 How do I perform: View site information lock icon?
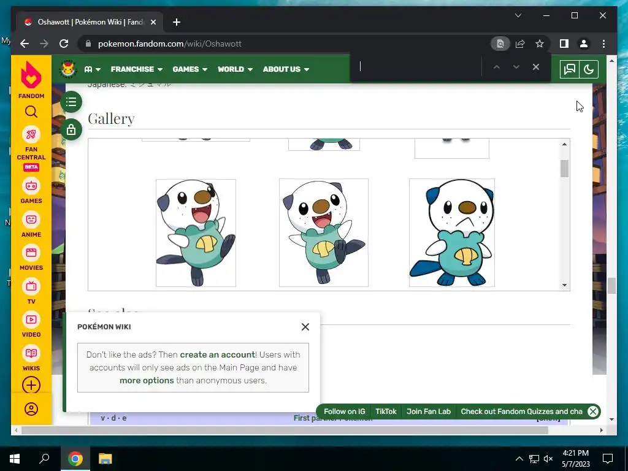coord(88,44)
